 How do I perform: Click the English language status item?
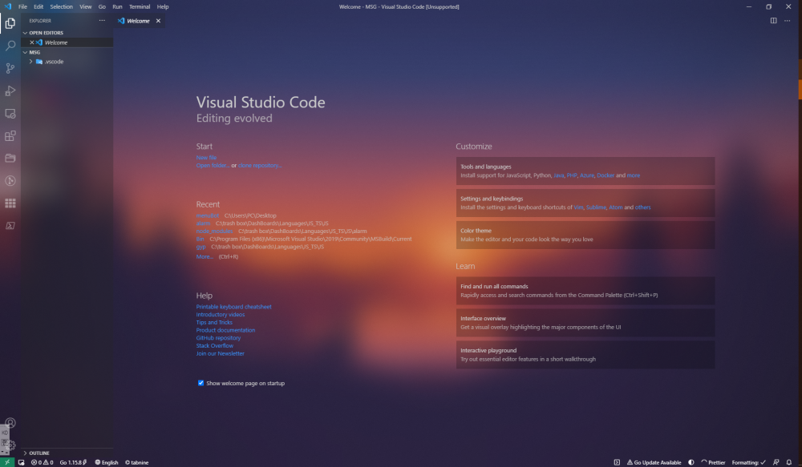coord(107,462)
